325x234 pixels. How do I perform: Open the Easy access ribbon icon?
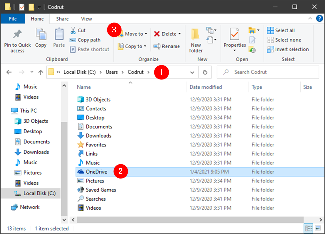[211, 40]
